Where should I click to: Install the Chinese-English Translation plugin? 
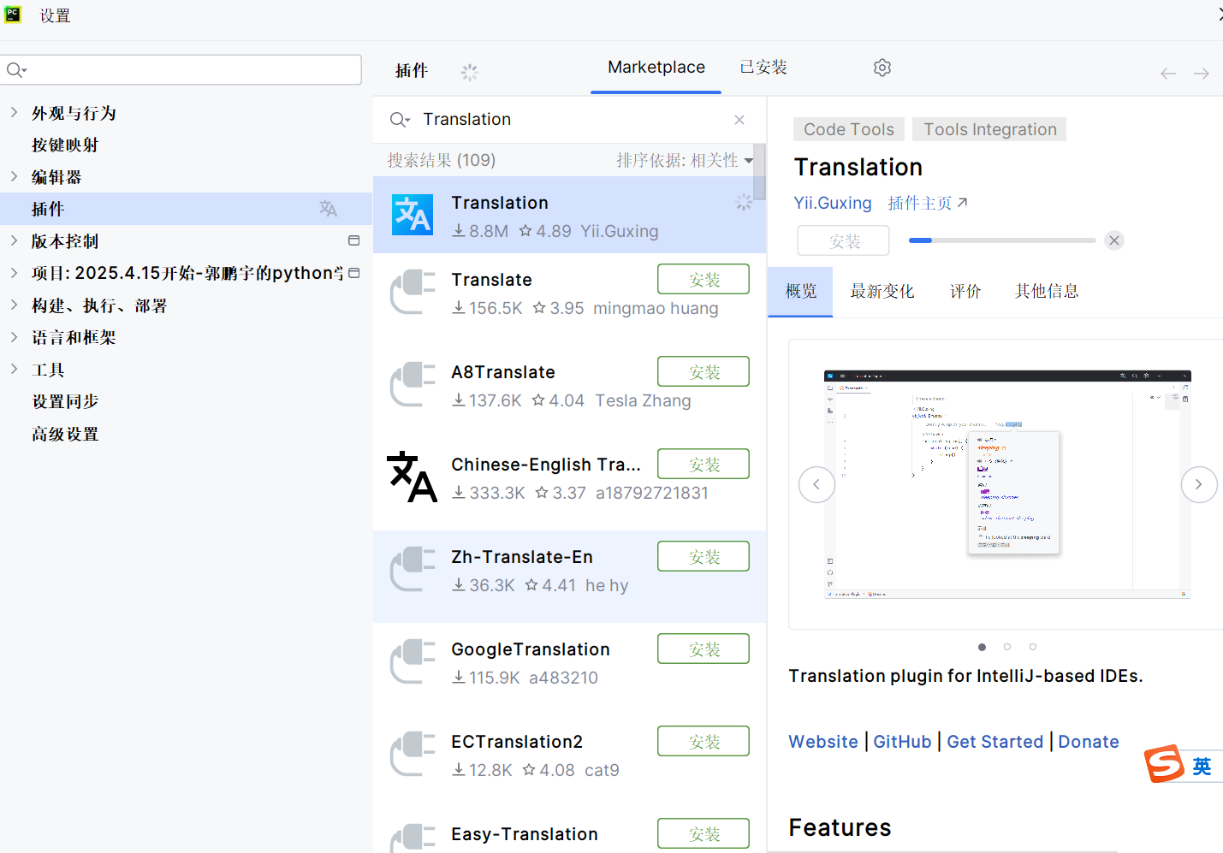pos(704,464)
